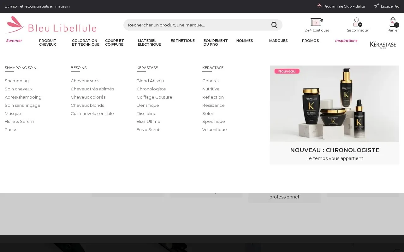This screenshot has height=252, width=404.
Task: Open the Resistance range
Action: coord(213,106)
